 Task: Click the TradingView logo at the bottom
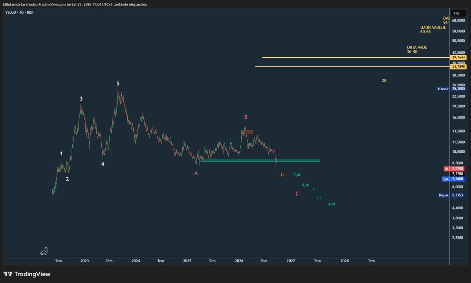27,274
